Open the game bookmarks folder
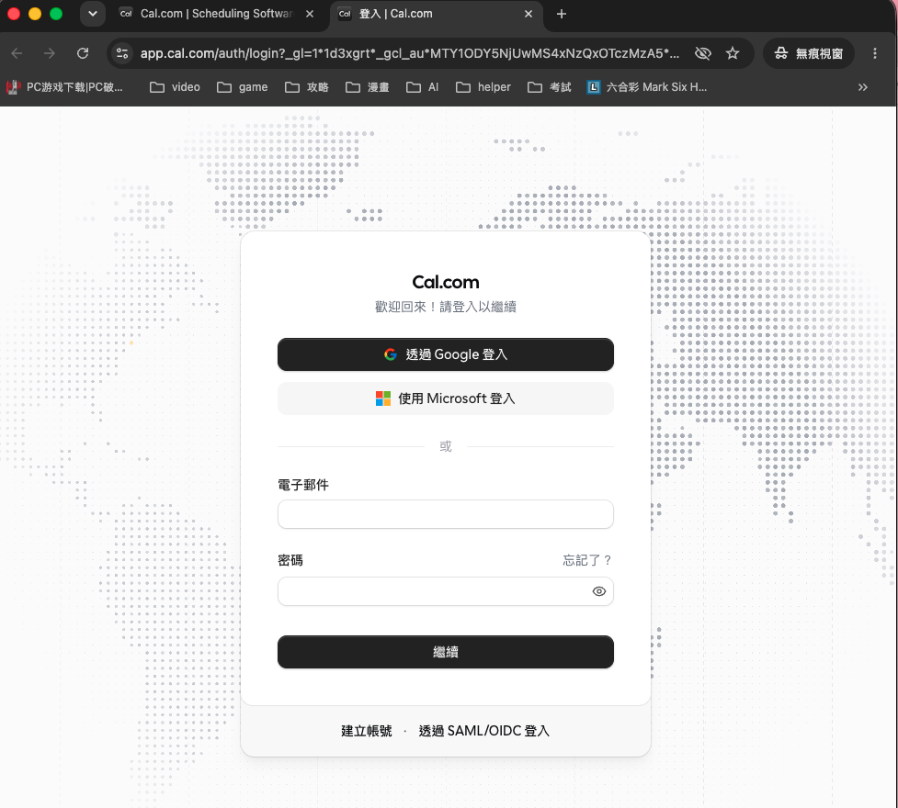Screen dimensions: 898x808 pos(243,87)
